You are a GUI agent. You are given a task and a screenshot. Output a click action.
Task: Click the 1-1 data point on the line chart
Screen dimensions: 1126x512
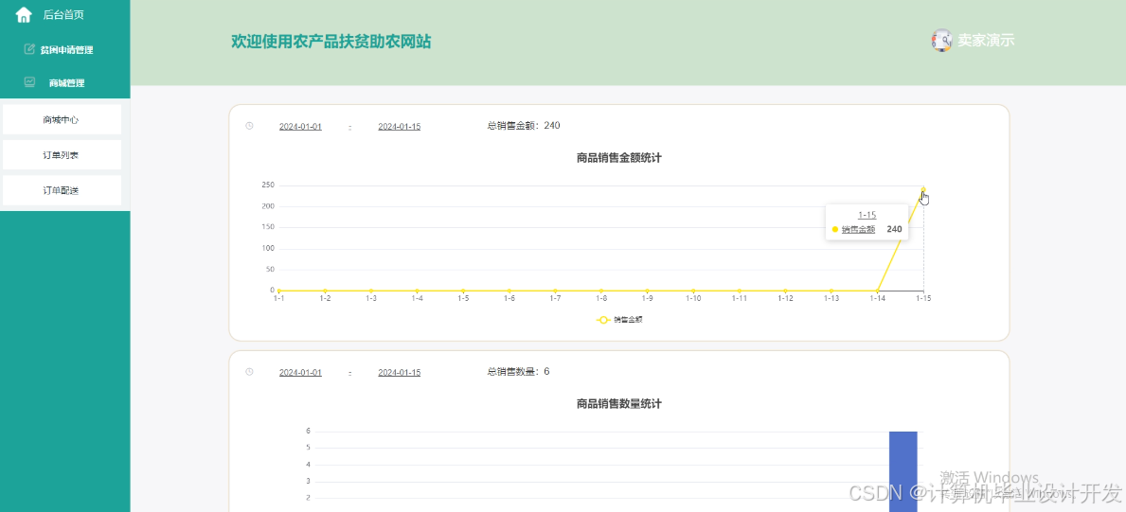click(x=278, y=291)
